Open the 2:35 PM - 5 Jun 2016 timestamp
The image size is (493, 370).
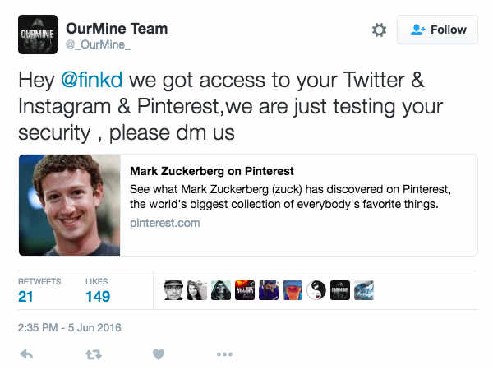(70, 327)
